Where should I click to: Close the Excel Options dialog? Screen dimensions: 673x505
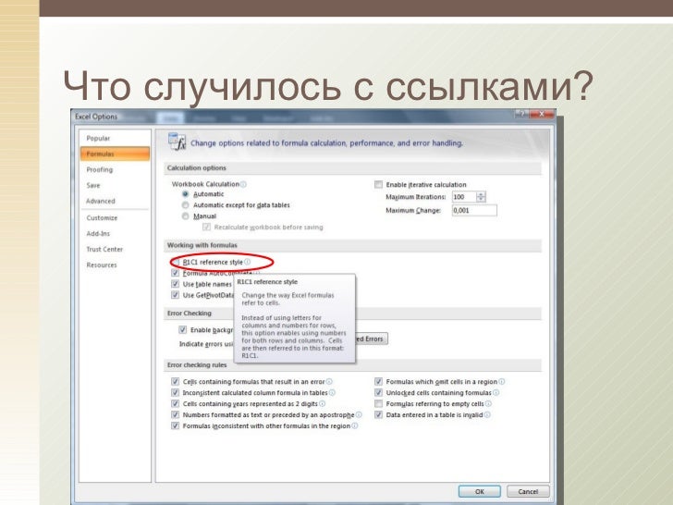[542, 115]
